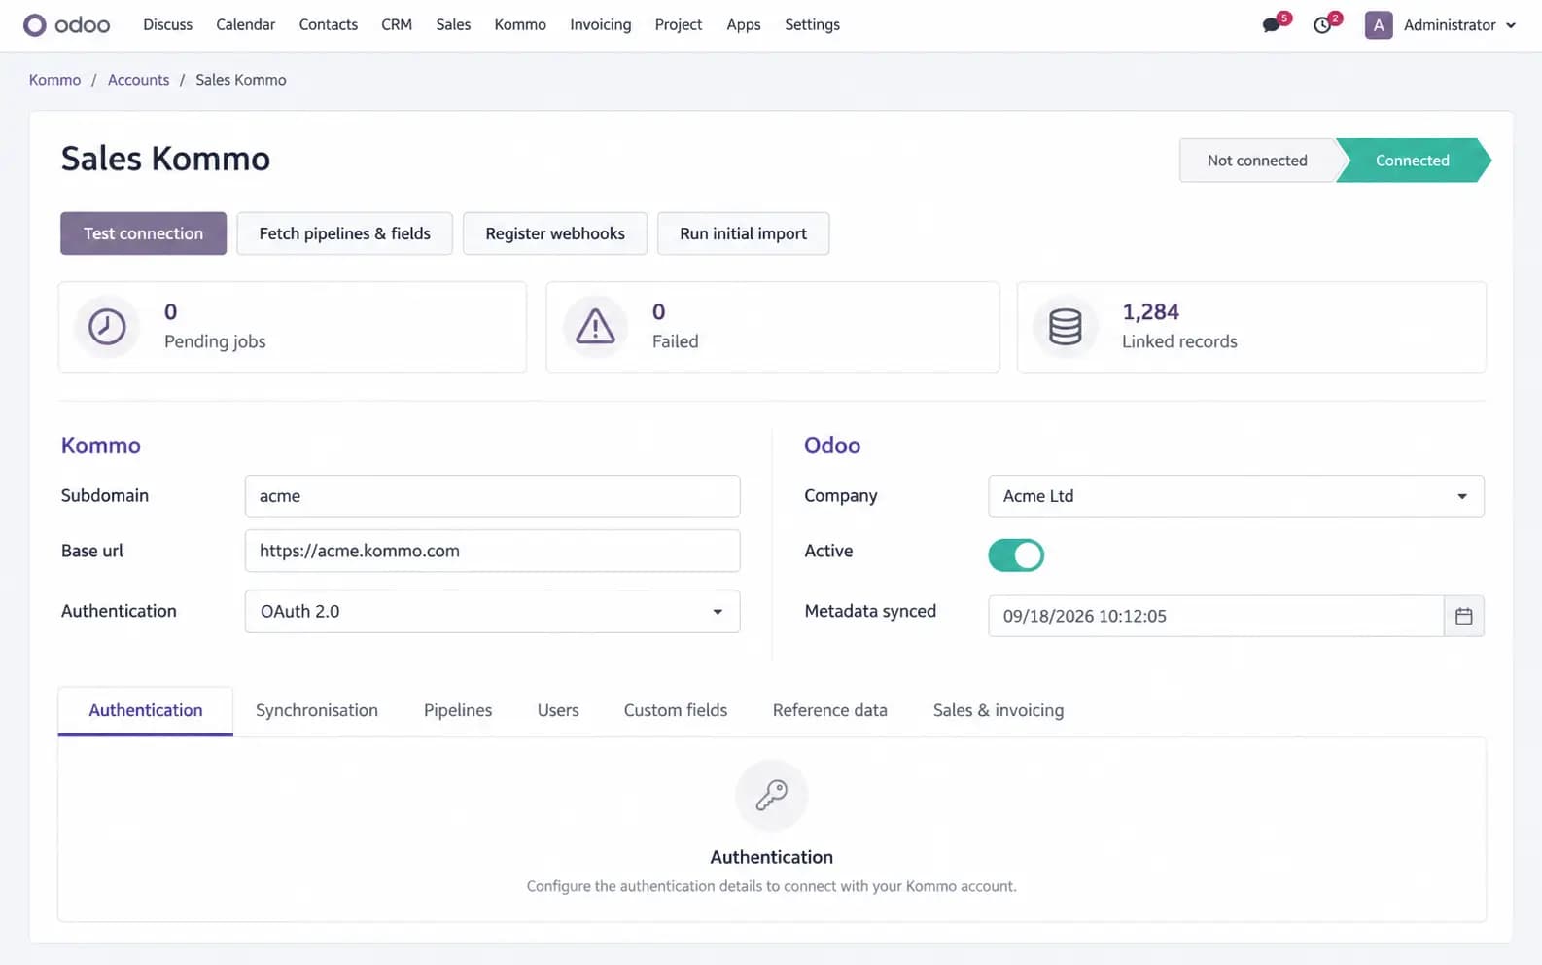Click the Test connection button
Screen dimensions: 1542x965
[x=143, y=233]
